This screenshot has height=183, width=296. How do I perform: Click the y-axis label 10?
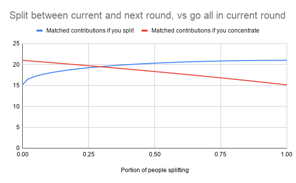(16, 107)
